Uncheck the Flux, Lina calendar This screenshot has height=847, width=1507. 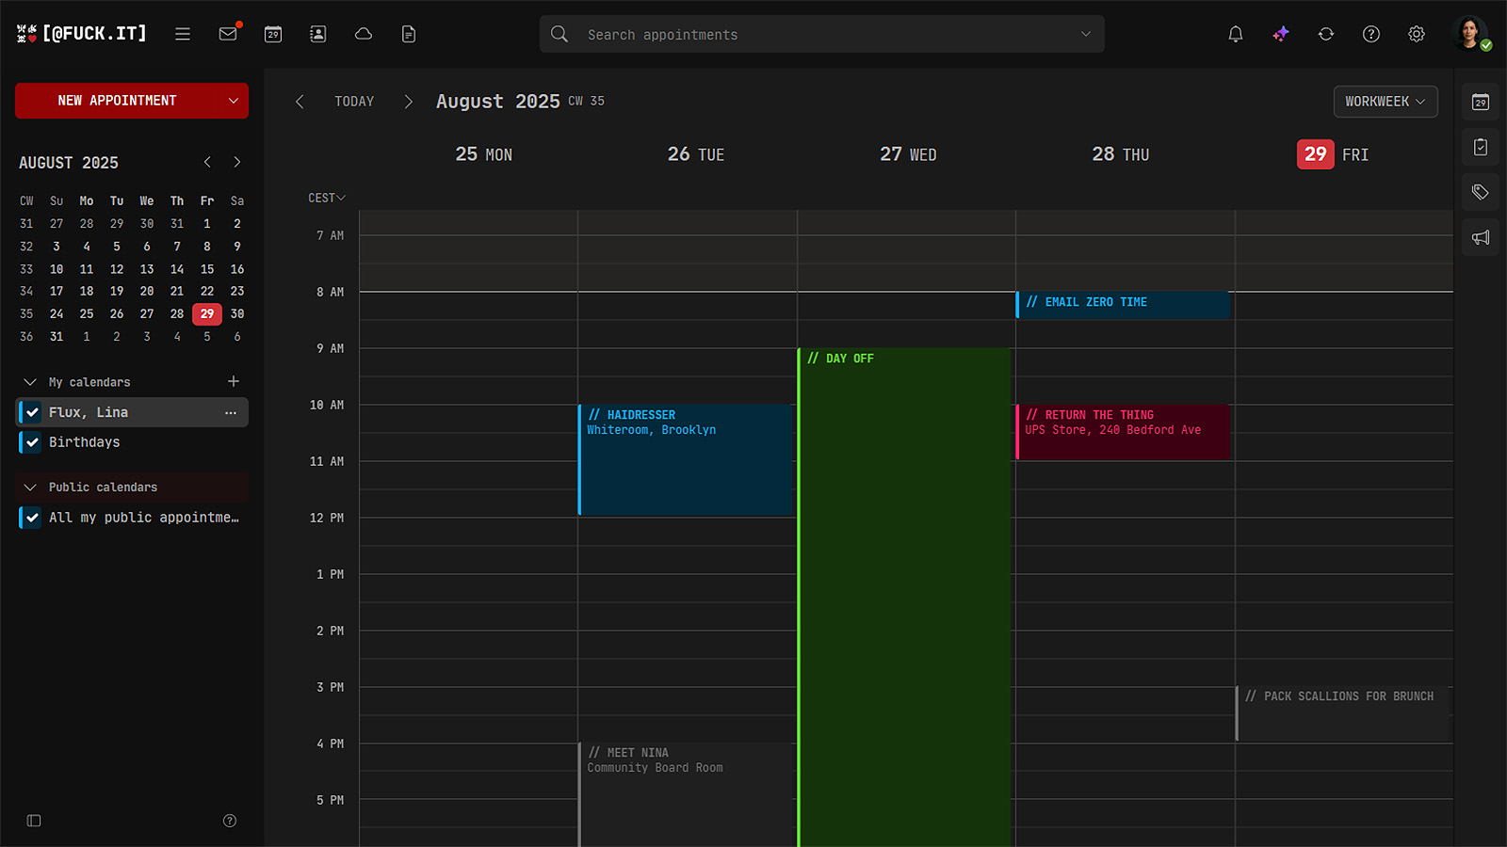point(32,412)
